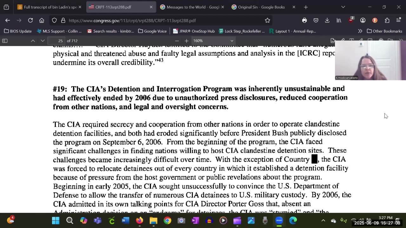This screenshot has width=406, height=228.
Task: Click the PDF page number field
Action: pos(56,41)
